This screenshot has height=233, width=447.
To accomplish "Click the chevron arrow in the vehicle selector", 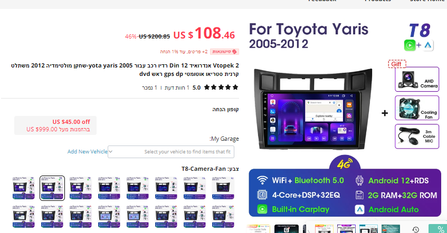I will coord(111,152).
